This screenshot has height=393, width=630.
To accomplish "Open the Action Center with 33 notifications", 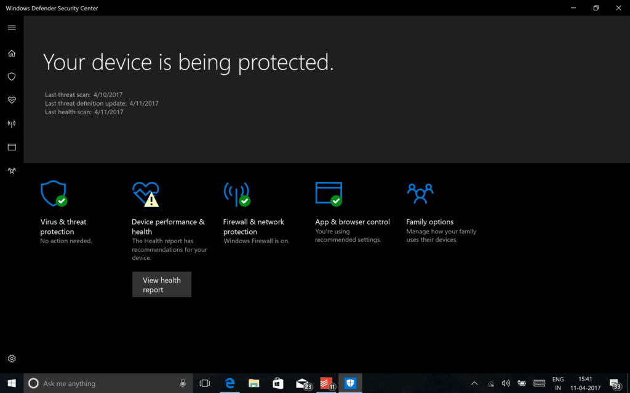I will click(x=615, y=383).
